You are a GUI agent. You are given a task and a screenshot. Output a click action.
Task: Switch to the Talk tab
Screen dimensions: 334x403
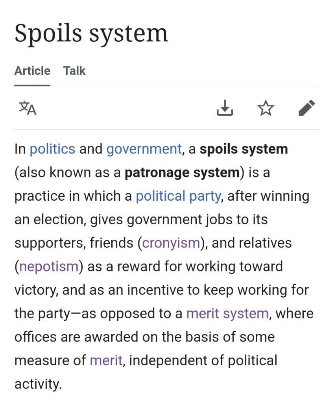[74, 71]
